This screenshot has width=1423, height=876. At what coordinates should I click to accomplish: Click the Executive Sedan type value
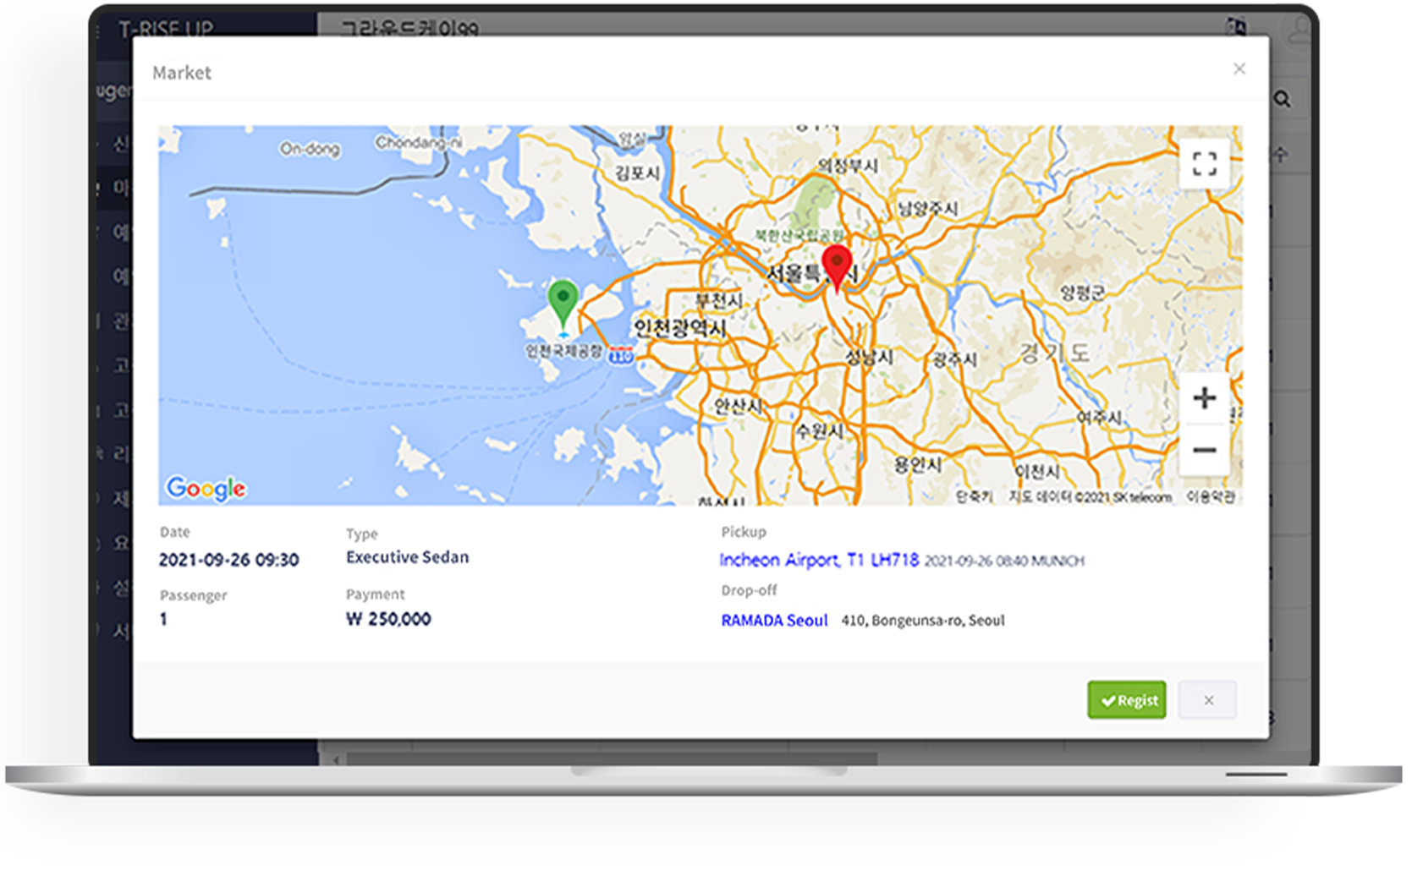tap(407, 556)
